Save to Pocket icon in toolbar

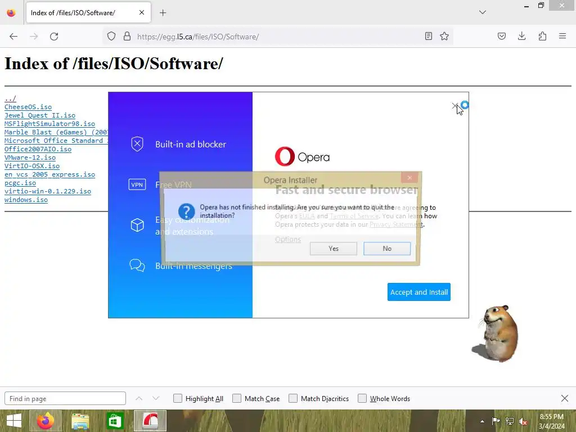coord(502,37)
